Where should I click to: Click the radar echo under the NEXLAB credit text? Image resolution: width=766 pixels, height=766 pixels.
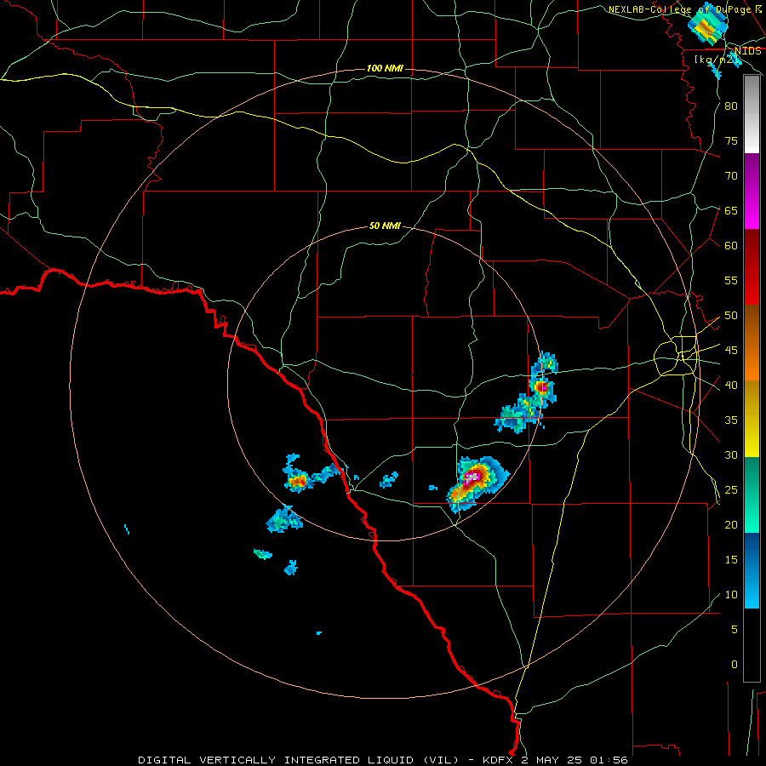707,25
